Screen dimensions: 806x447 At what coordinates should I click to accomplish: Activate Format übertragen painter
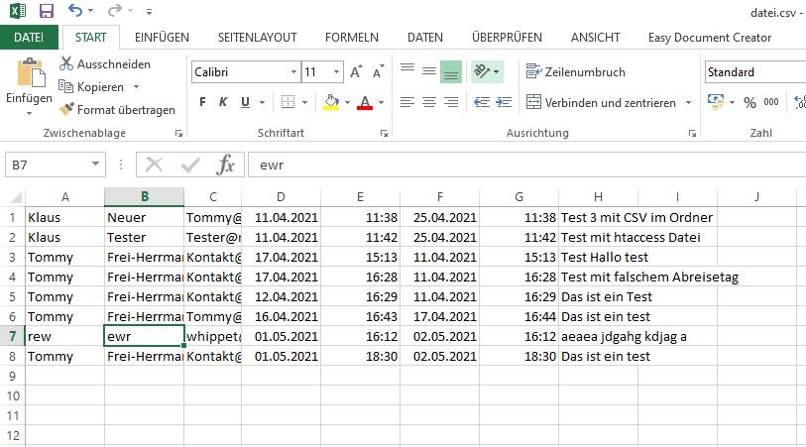[x=117, y=109]
